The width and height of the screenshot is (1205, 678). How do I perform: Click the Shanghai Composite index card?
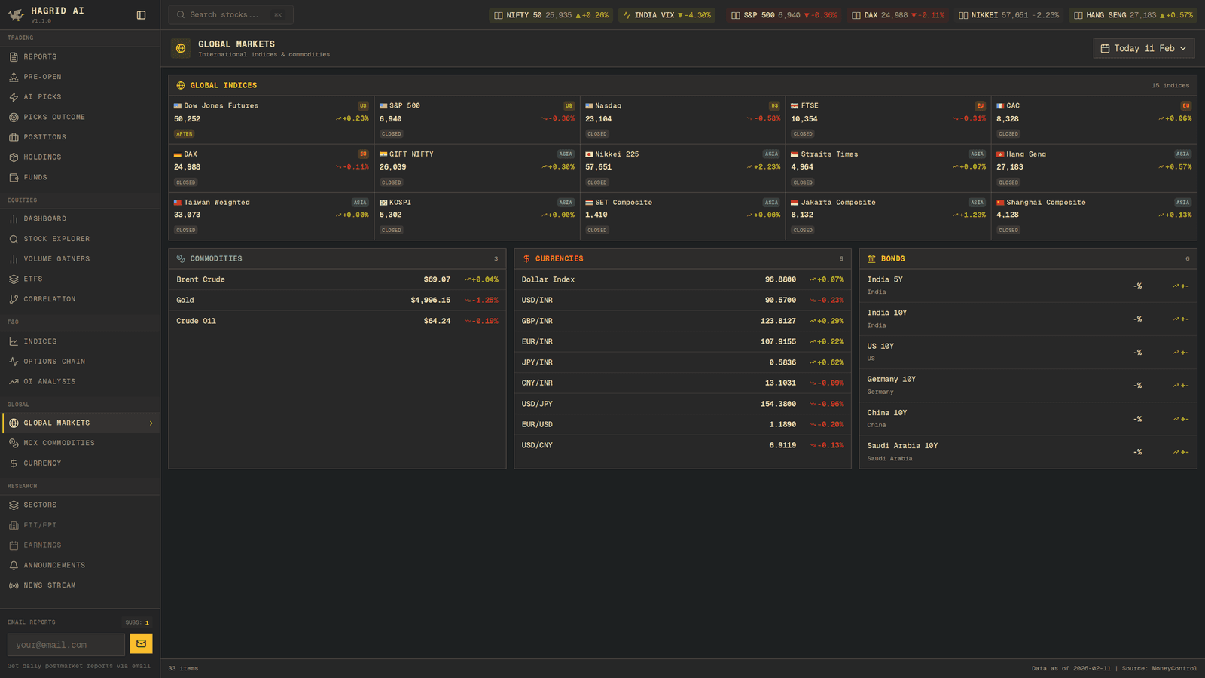1094,216
